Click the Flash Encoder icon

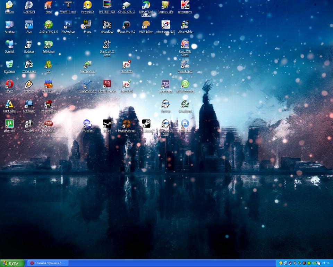107,84
